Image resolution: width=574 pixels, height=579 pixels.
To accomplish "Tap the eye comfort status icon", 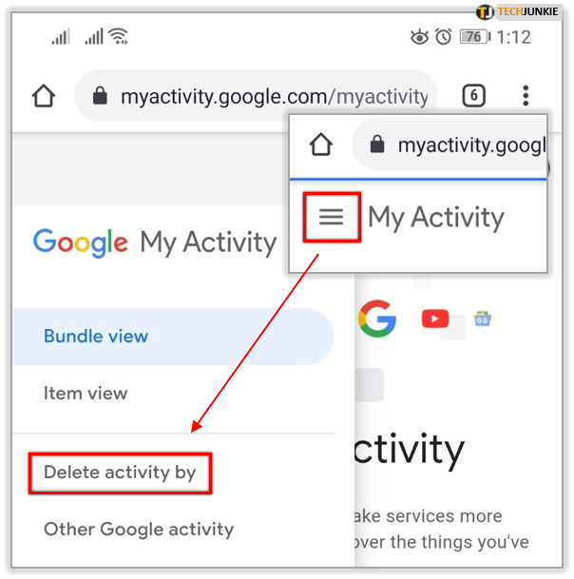I will 419,37.
